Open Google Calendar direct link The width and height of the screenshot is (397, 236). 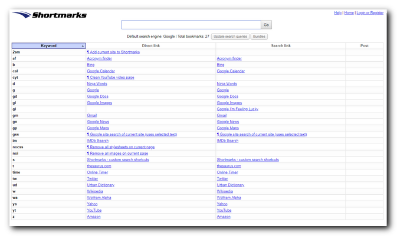click(101, 71)
